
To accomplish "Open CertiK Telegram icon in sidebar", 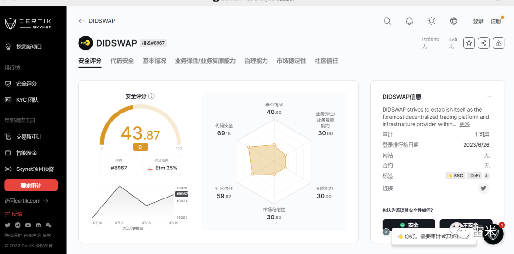I will pos(18,225).
